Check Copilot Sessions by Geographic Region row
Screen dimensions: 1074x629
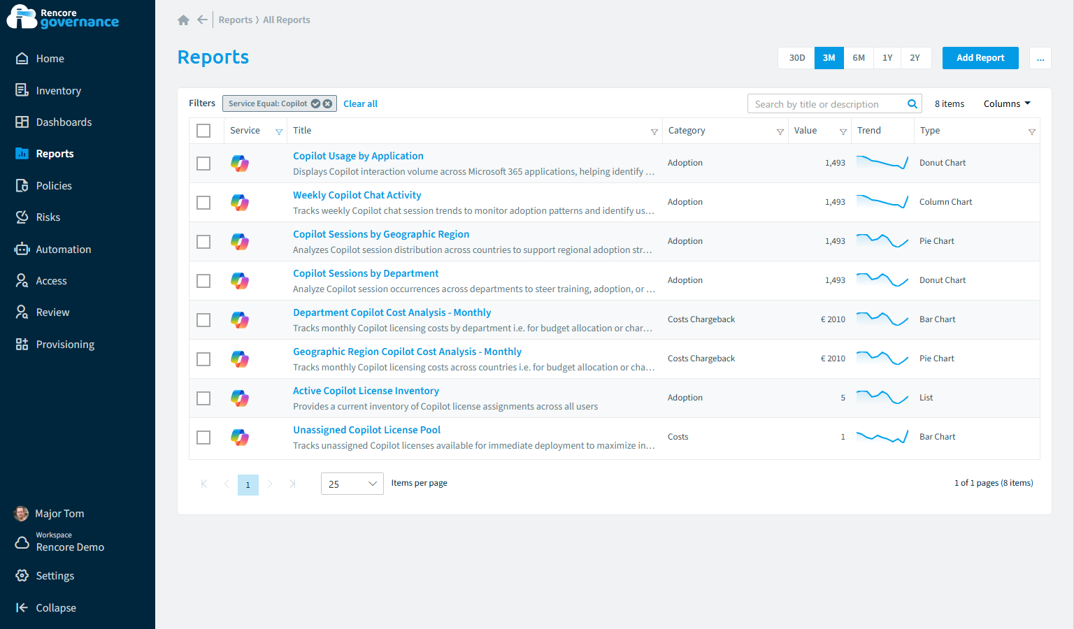click(x=203, y=242)
